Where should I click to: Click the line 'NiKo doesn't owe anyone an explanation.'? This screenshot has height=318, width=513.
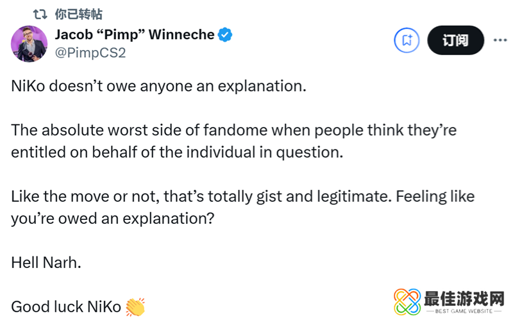click(x=159, y=86)
